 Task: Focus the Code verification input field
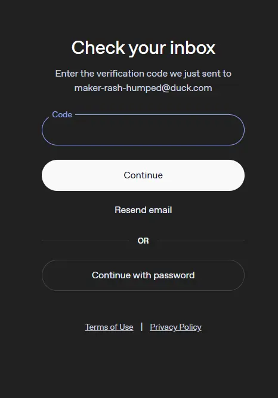point(143,130)
